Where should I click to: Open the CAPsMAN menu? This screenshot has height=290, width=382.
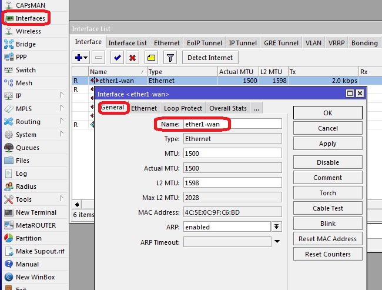[30, 5]
